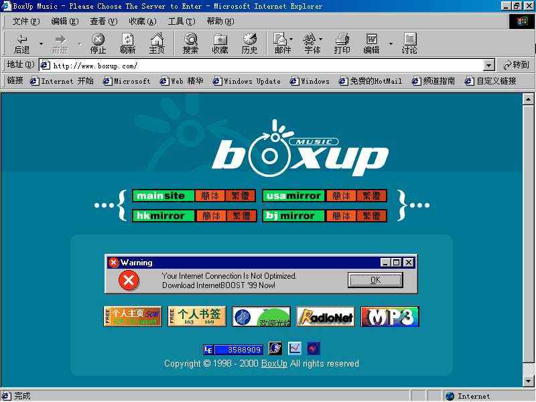The width and height of the screenshot is (536, 402).
Task: Choose 繁體 for hkmirror
Action: 241,216
